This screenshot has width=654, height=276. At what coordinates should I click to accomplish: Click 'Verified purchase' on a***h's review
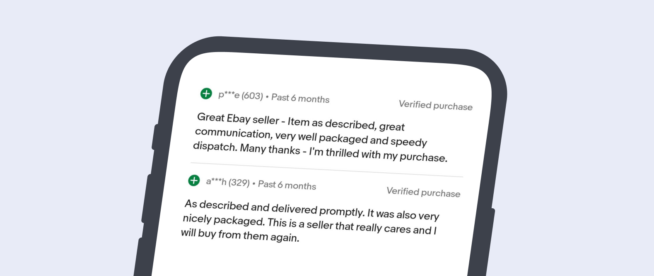(x=423, y=192)
